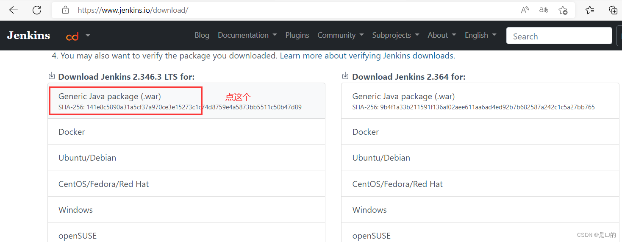Viewport: 622px width, 242px height.
Task: Select Windows under Jenkins 2.364
Action: pos(480,210)
